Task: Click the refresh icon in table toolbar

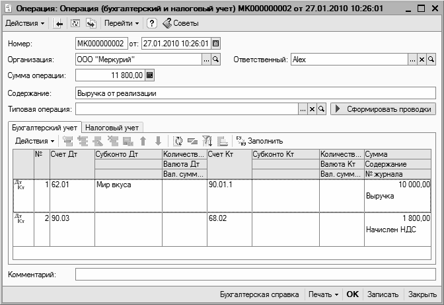Action: (178, 141)
